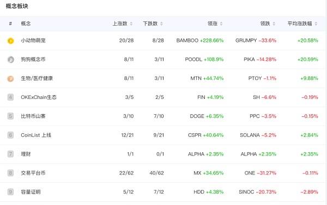Open the CoinList 上线 concept
Image resolution: width=327 pixels, height=205 pixels.
coord(36,135)
